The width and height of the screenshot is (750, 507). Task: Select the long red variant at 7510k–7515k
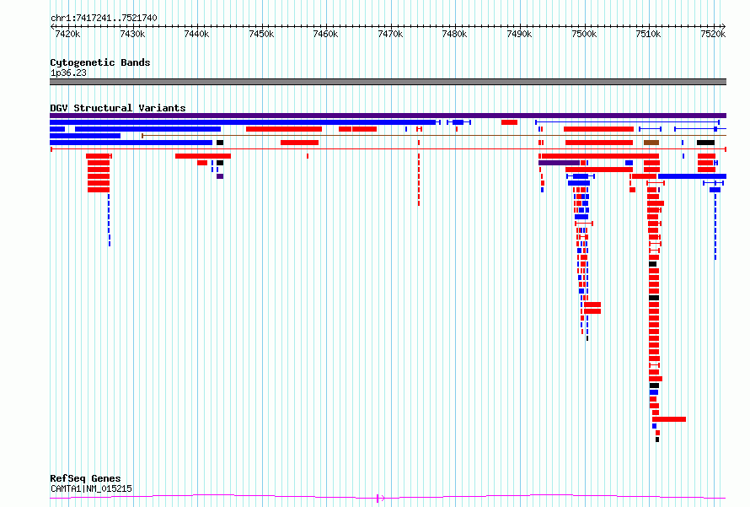pos(669,419)
